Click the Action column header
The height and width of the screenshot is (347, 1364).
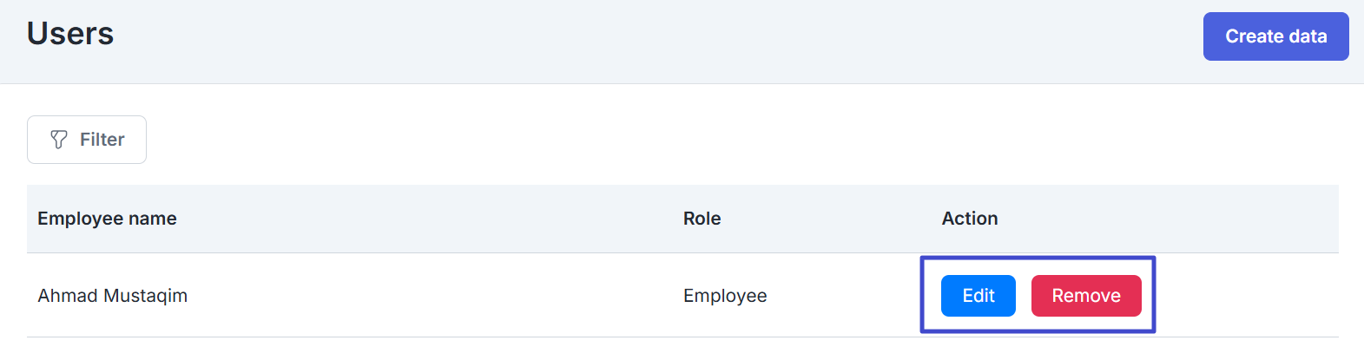pyautogui.click(x=969, y=219)
